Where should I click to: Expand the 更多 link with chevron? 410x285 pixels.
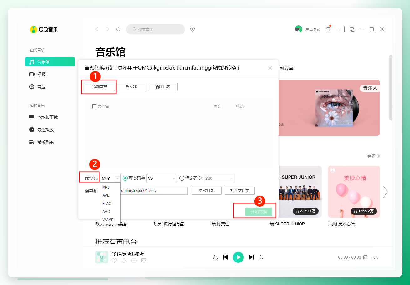[373, 156]
